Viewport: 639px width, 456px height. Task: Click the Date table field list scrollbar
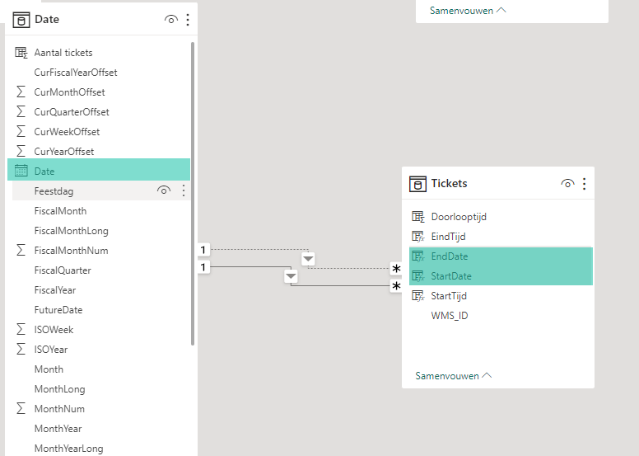tap(193, 194)
